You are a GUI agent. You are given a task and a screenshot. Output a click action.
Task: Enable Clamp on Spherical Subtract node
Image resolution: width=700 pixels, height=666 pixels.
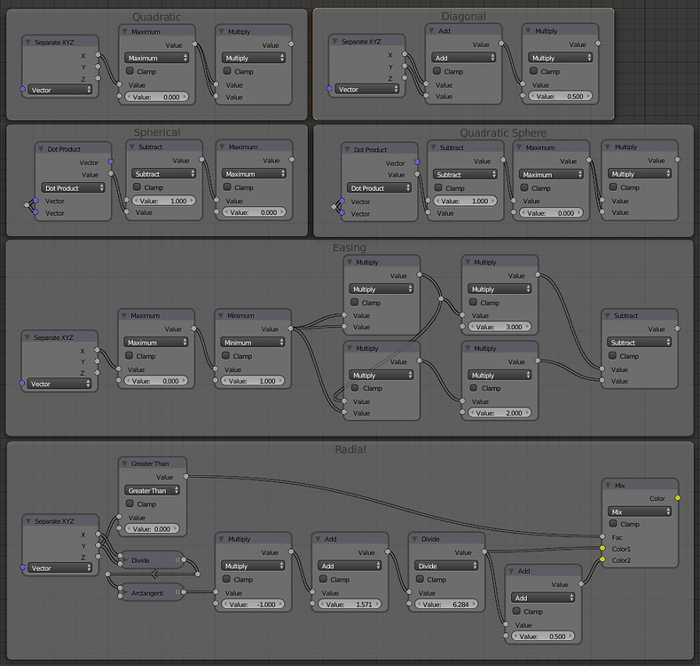pos(137,187)
